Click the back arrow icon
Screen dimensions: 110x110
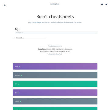pyautogui.click(x=5, y=5)
